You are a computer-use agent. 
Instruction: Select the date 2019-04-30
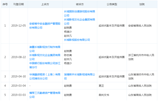(18, 76)
